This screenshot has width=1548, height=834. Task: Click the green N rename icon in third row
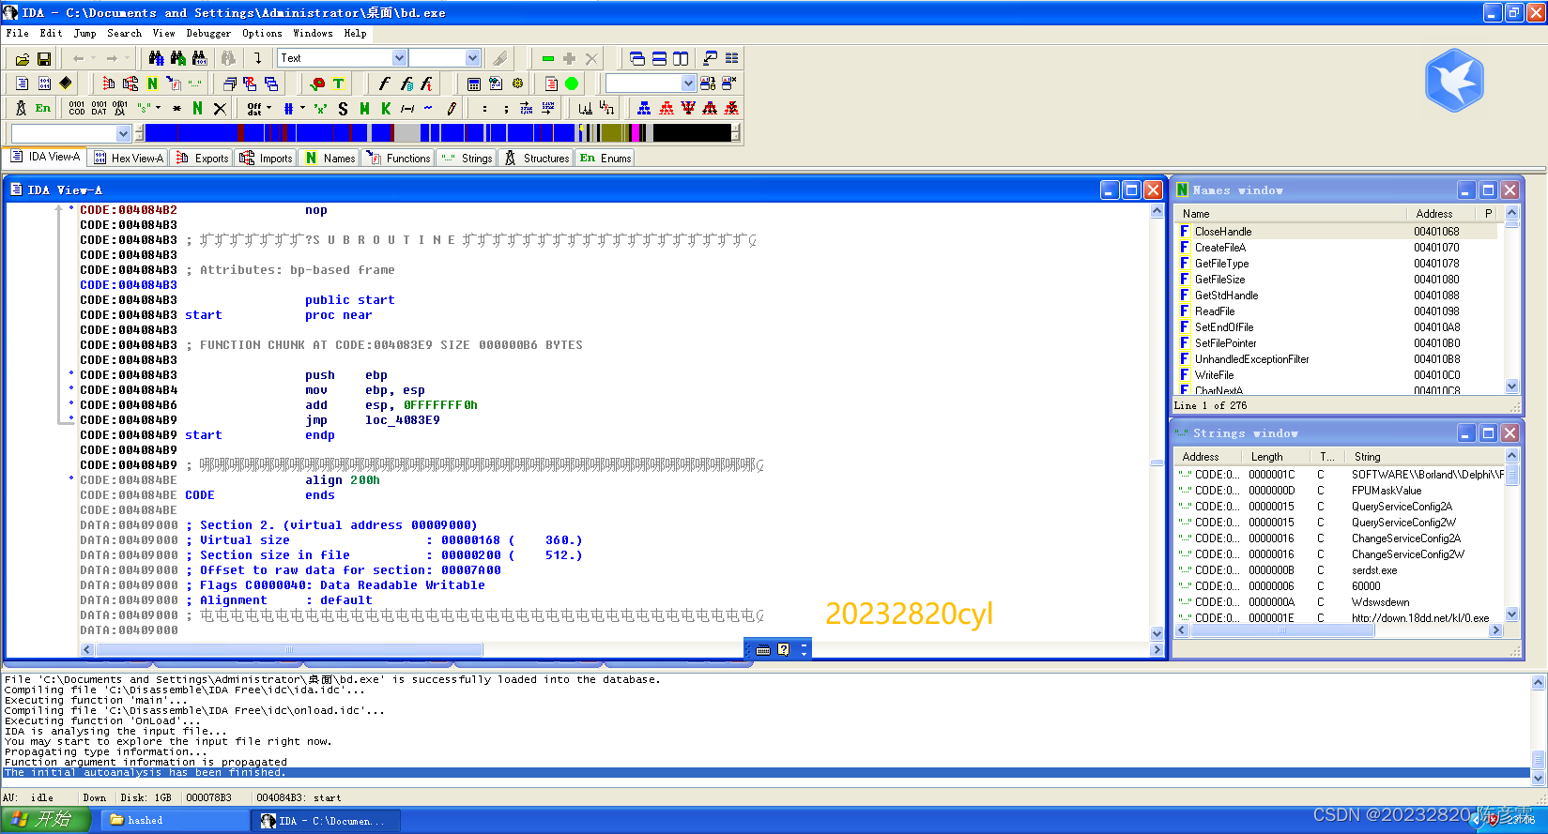(197, 108)
